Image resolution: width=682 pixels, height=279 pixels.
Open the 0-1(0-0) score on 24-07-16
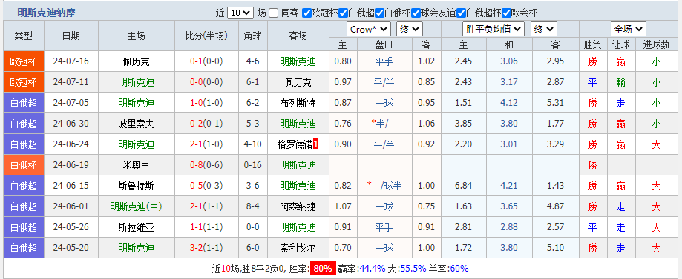(x=206, y=61)
